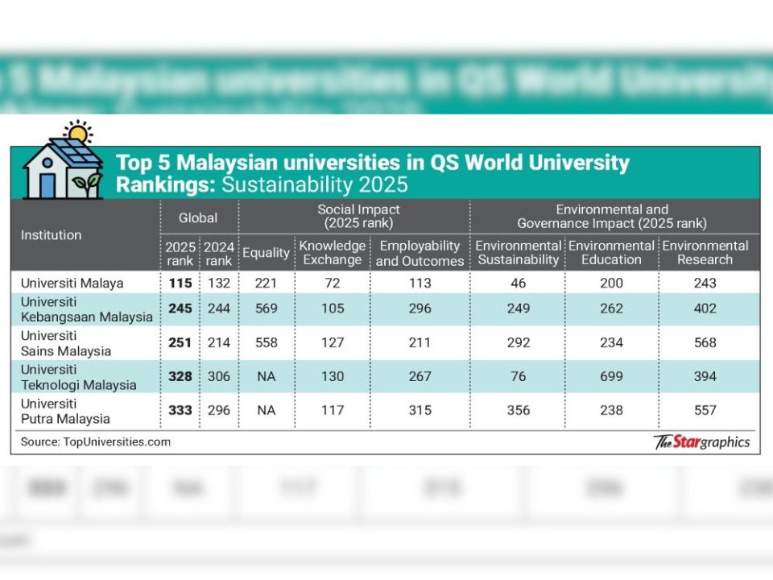The image size is (773, 580).
Task: Click Universiti Kebangsaan Malaysia's Environmental Education '262'
Action: tap(611, 309)
